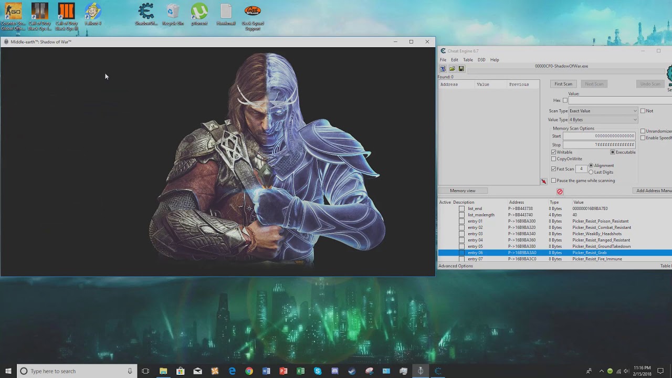This screenshot has width=672, height=378.
Task: Open Steam from the taskbar
Action: (x=352, y=371)
